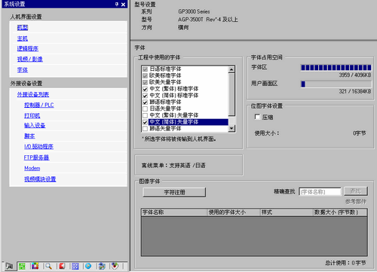The image size is (377, 272).
Task: Open 视频模块设置 link
Action: click(40, 179)
